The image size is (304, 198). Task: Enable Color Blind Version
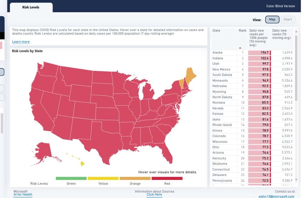(x=280, y=6)
